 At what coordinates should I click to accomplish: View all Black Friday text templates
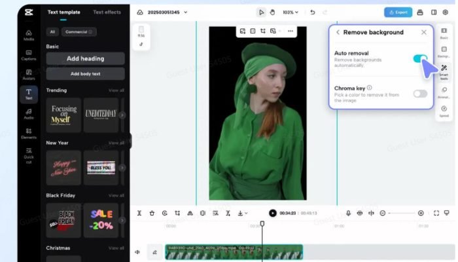116,195
